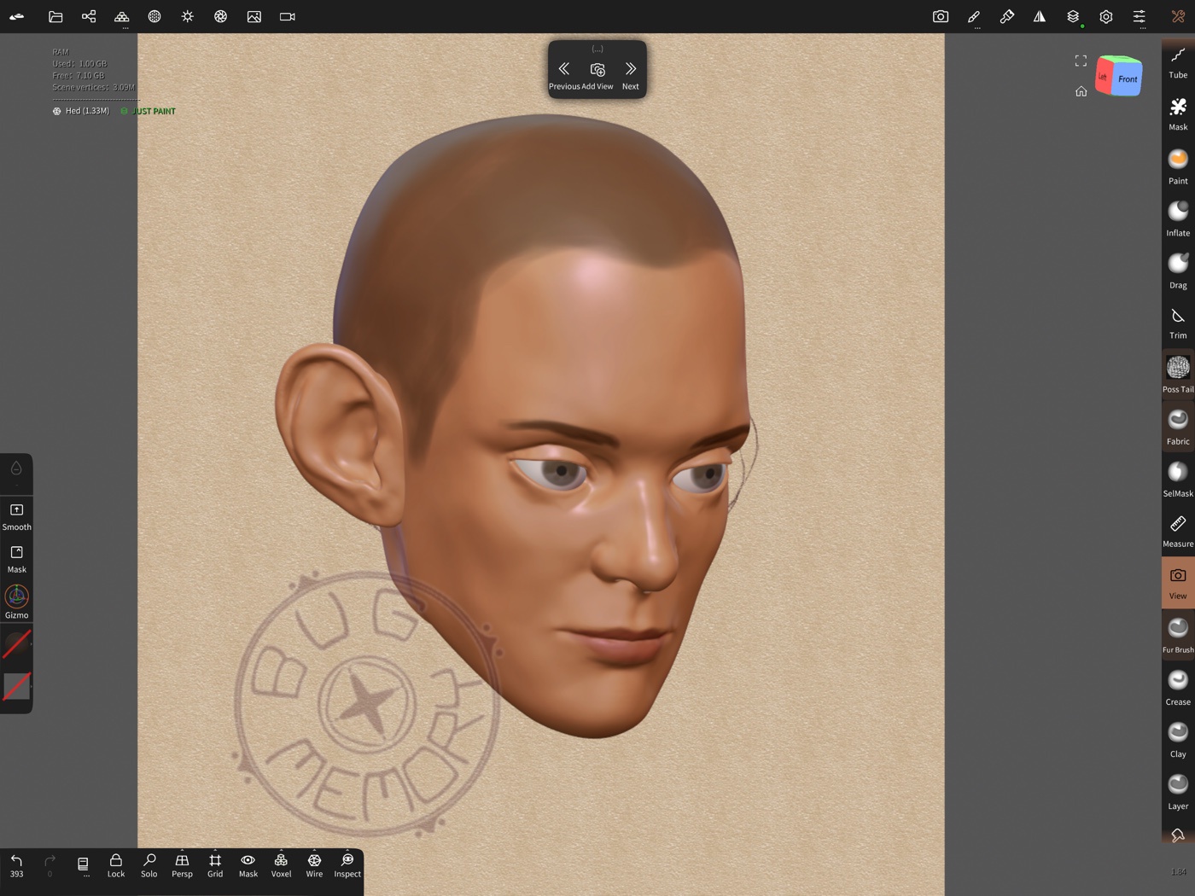Open history menu beside redo

[x=83, y=865]
